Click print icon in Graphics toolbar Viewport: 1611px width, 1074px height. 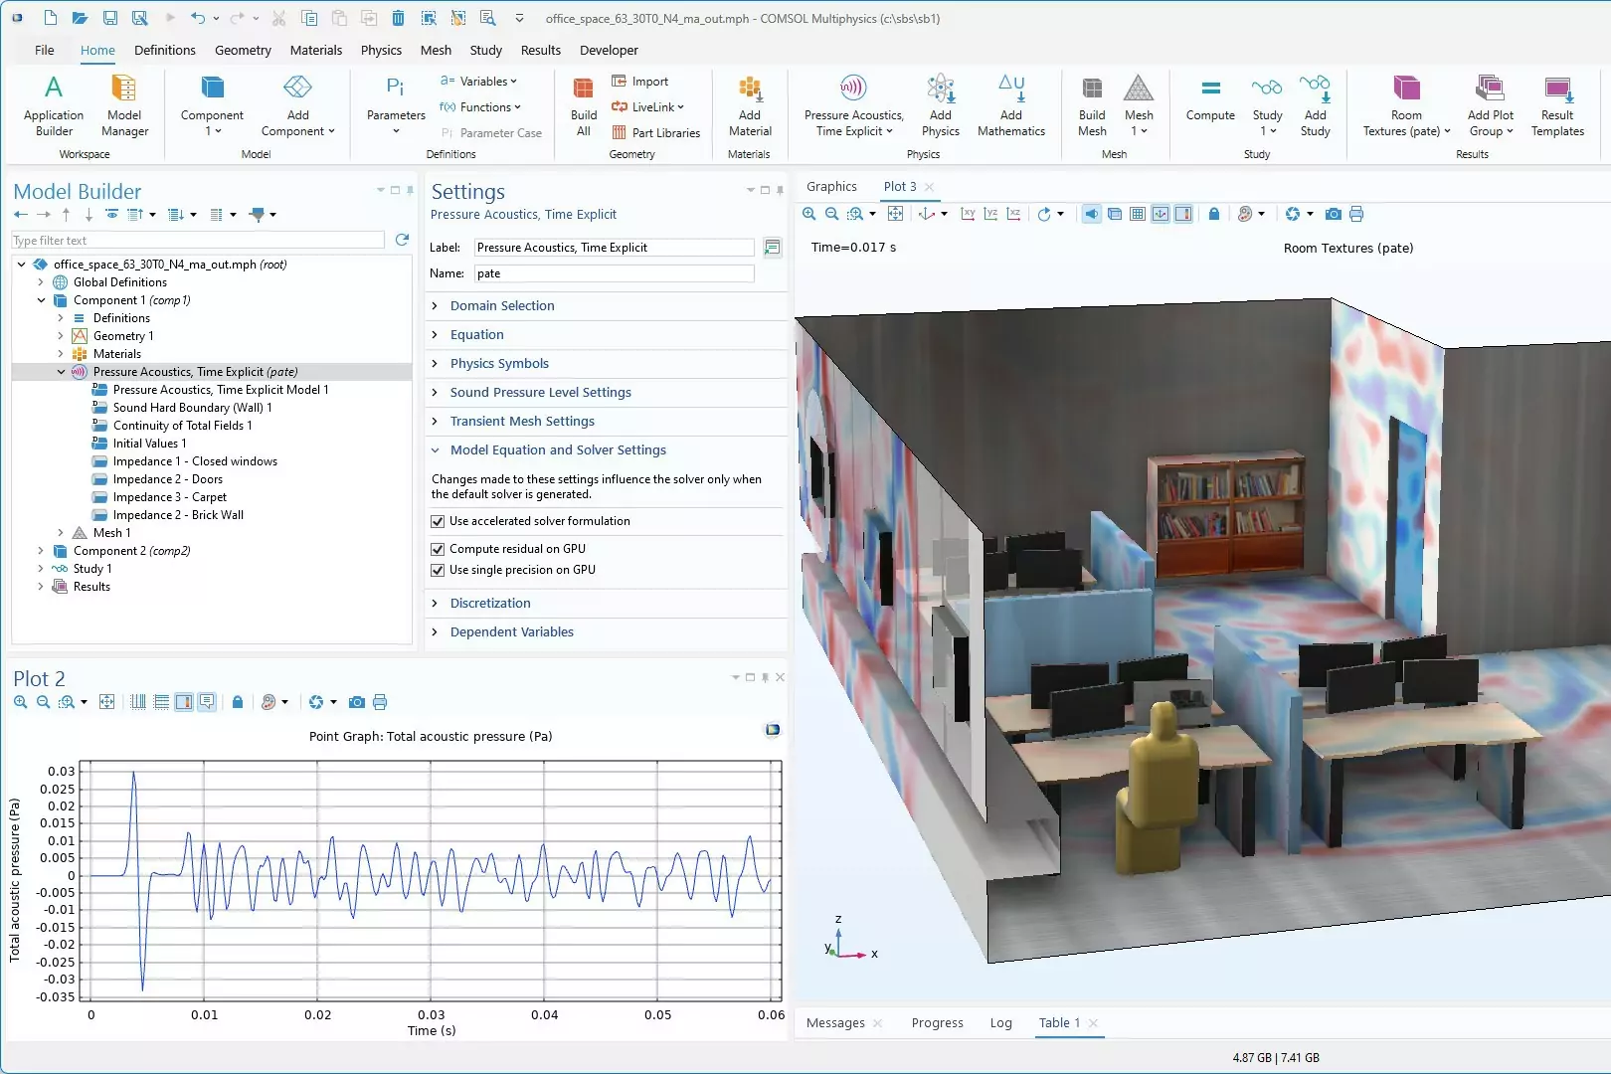tap(1356, 214)
